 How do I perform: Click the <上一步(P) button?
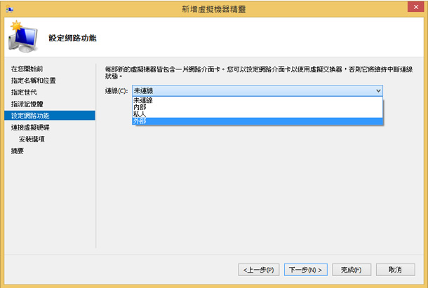point(258,270)
